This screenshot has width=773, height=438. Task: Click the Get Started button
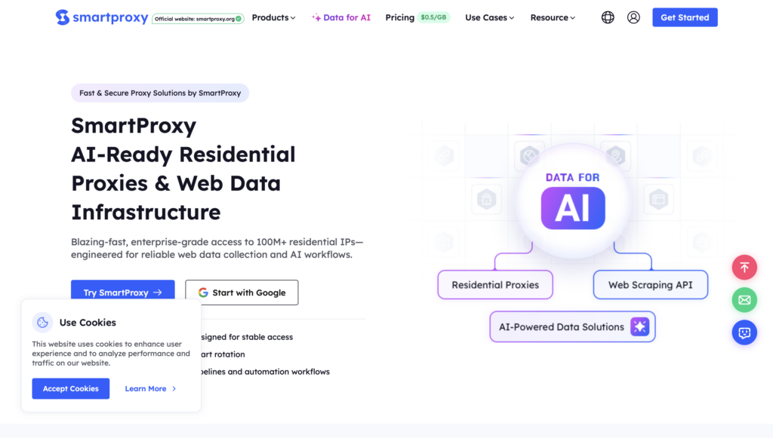(x=685, y=17)
